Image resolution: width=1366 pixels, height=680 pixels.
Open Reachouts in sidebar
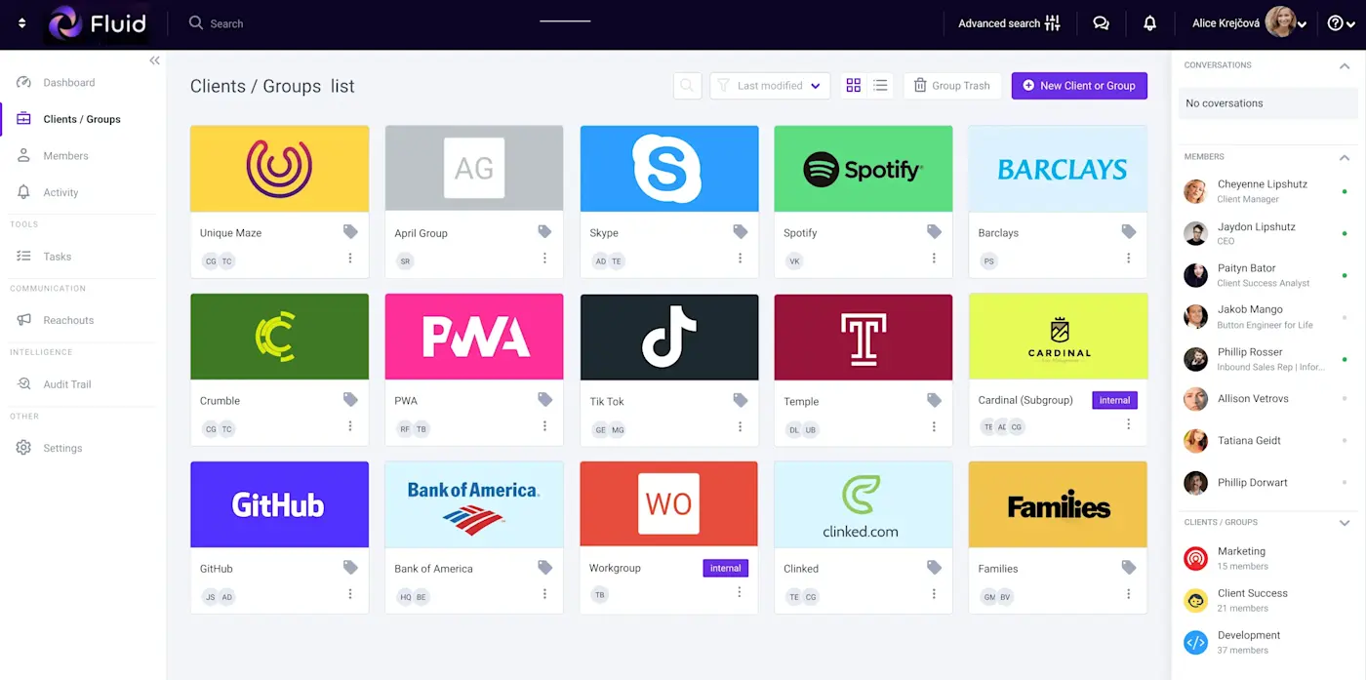tap(68, 320)
